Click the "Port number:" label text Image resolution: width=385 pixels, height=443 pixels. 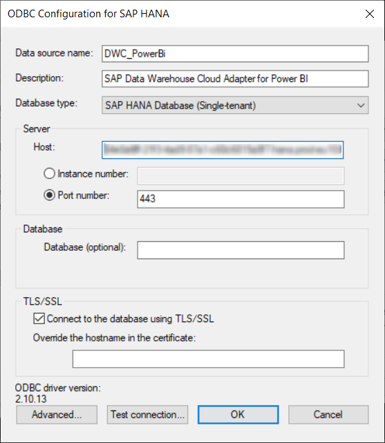pyautogui.click(x=84, y=195)
